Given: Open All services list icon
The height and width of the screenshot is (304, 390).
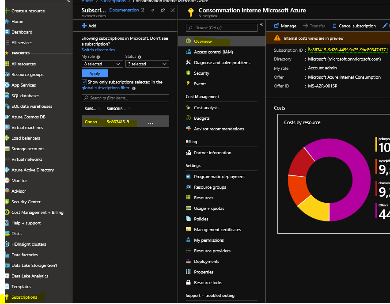Looking at the screenshot, I should pyautogui.click(x=8, y=42).
